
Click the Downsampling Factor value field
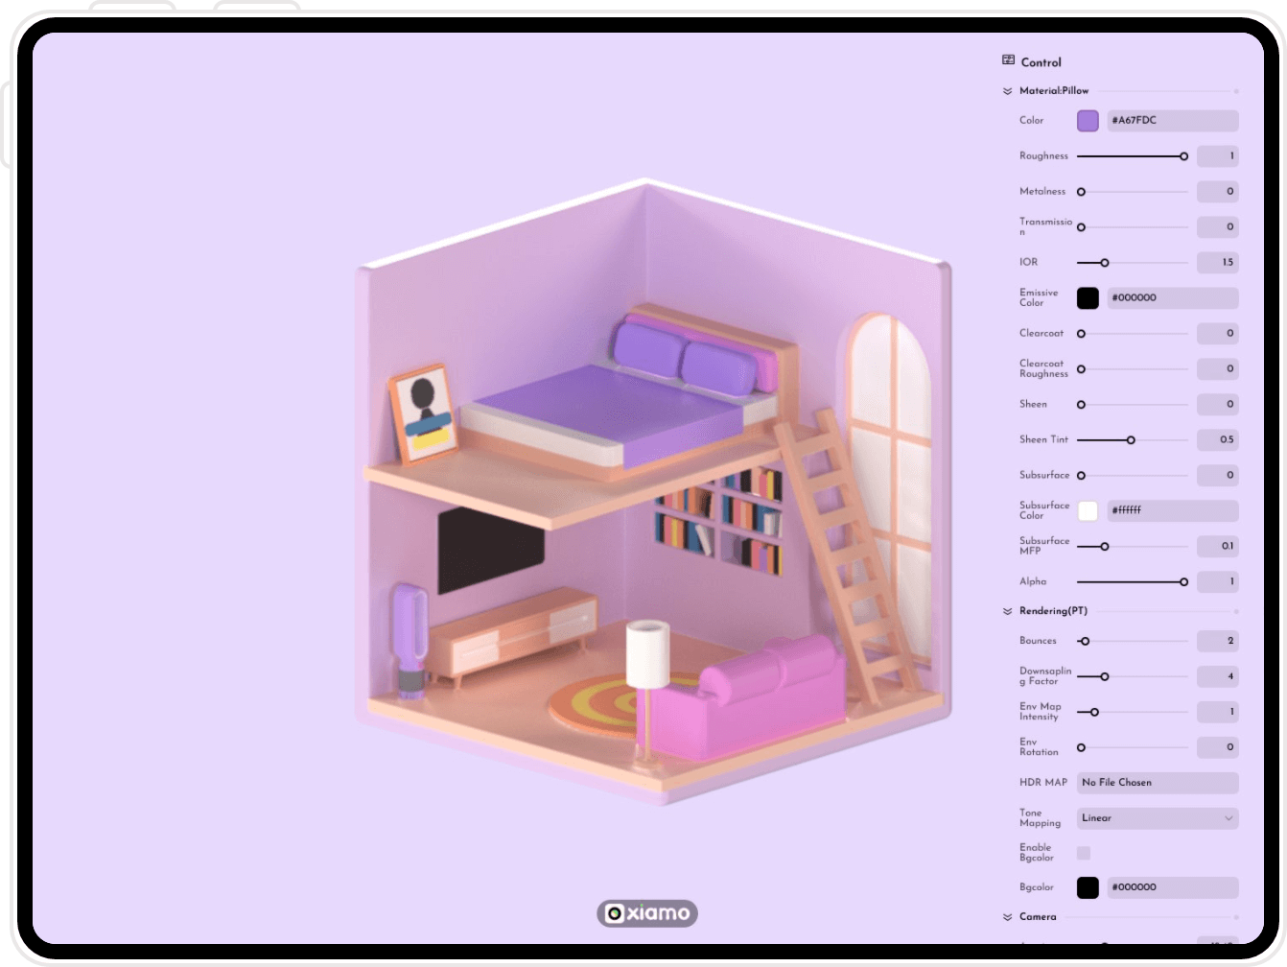(x=1217, y=676)
